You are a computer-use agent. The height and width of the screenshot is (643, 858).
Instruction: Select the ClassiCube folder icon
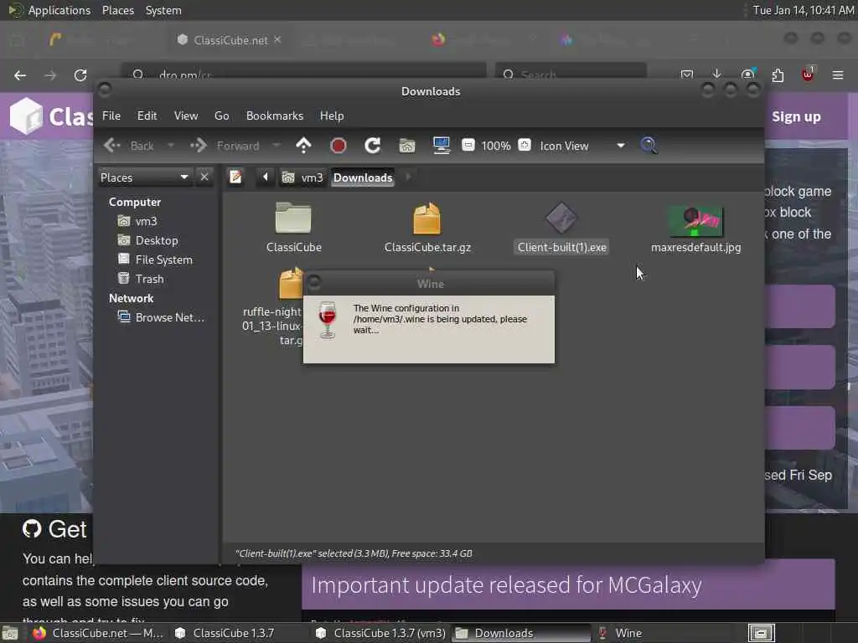click(x=293, y=219)
